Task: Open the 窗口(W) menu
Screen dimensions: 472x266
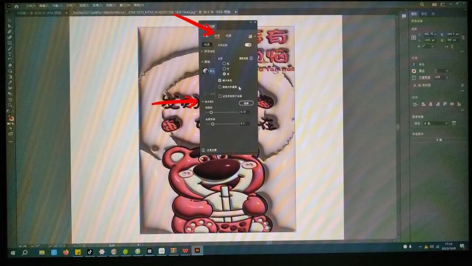Action: (x=125, y=5)
